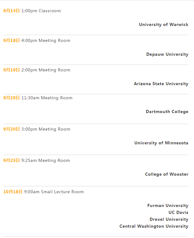Viewport: 194px width, 238px height.
Task: Click University of Minnesota
Action: coord(161,143)
